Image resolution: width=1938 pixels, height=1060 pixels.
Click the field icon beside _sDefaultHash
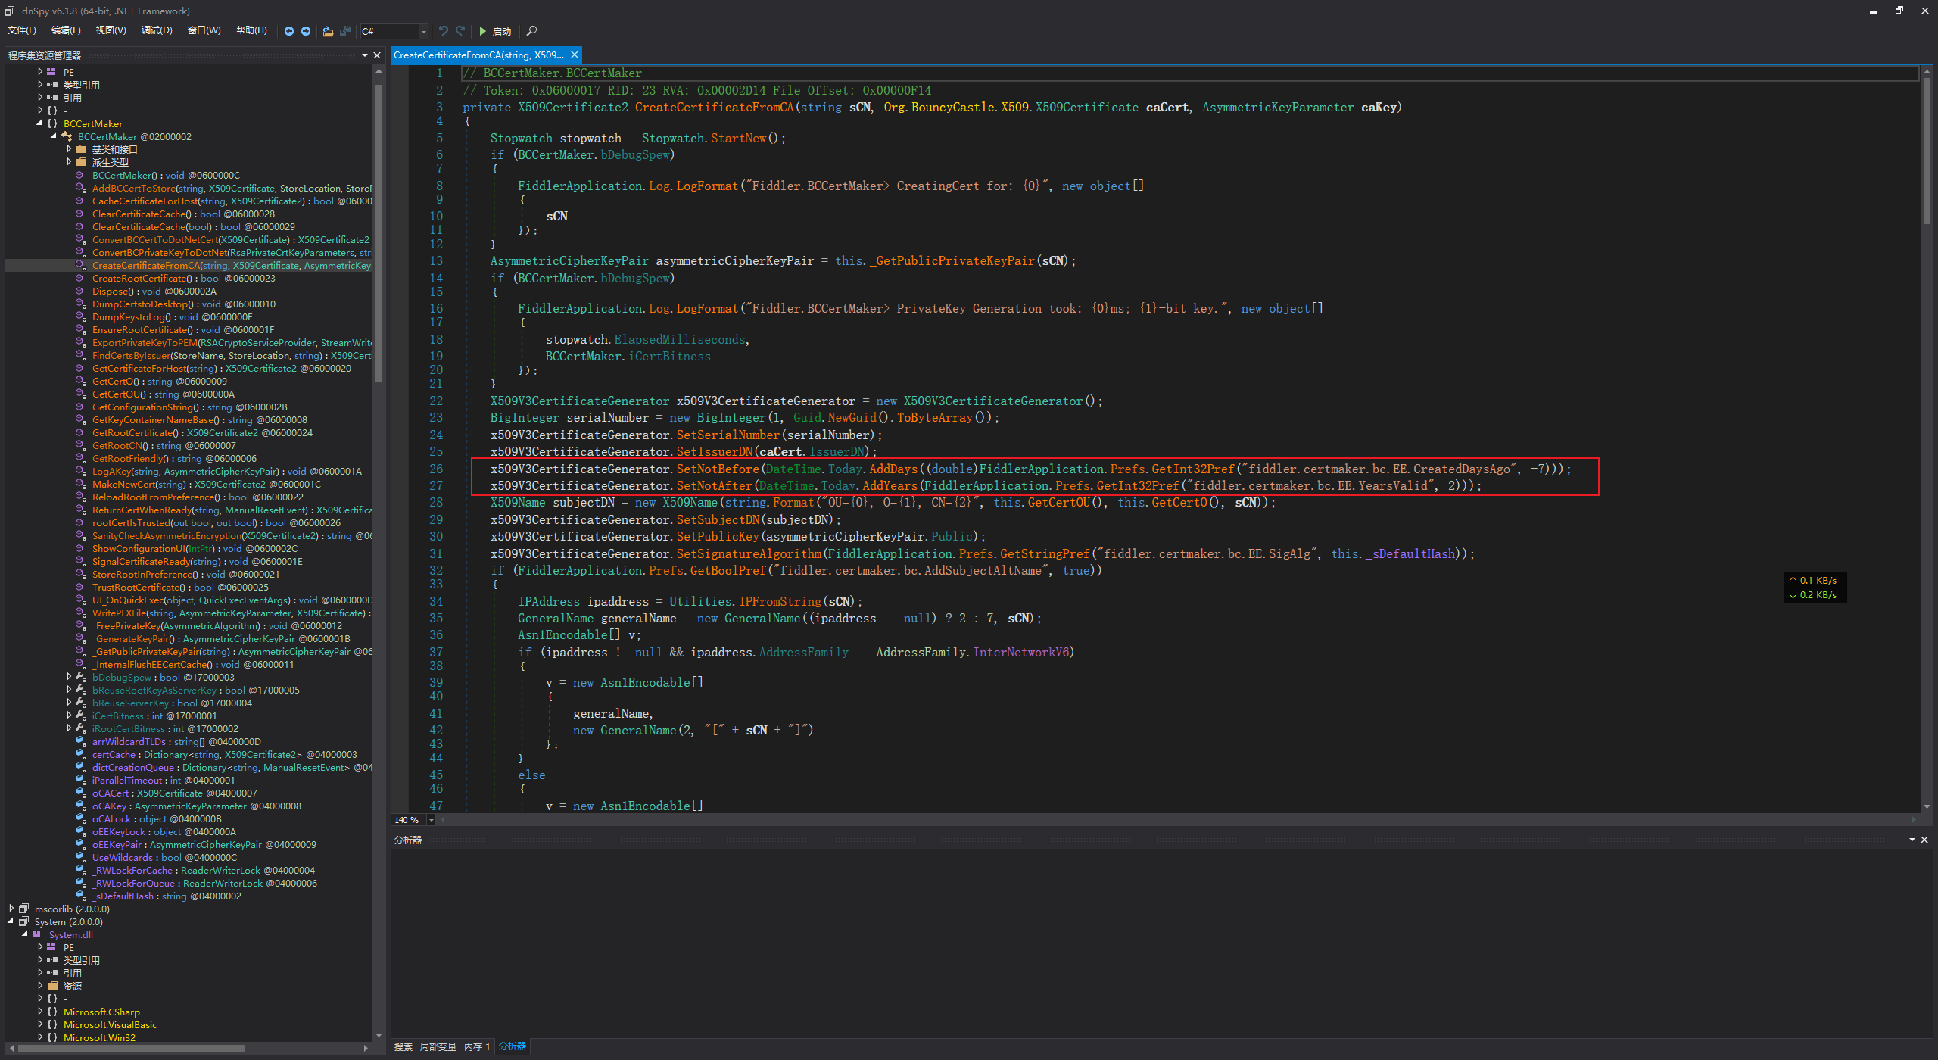[80, 896]
